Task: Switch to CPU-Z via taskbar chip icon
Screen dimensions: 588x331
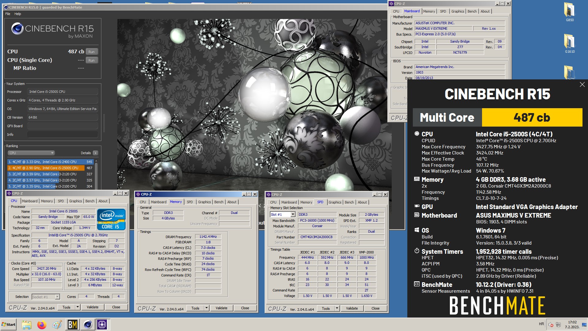Action: coord(102,324)
